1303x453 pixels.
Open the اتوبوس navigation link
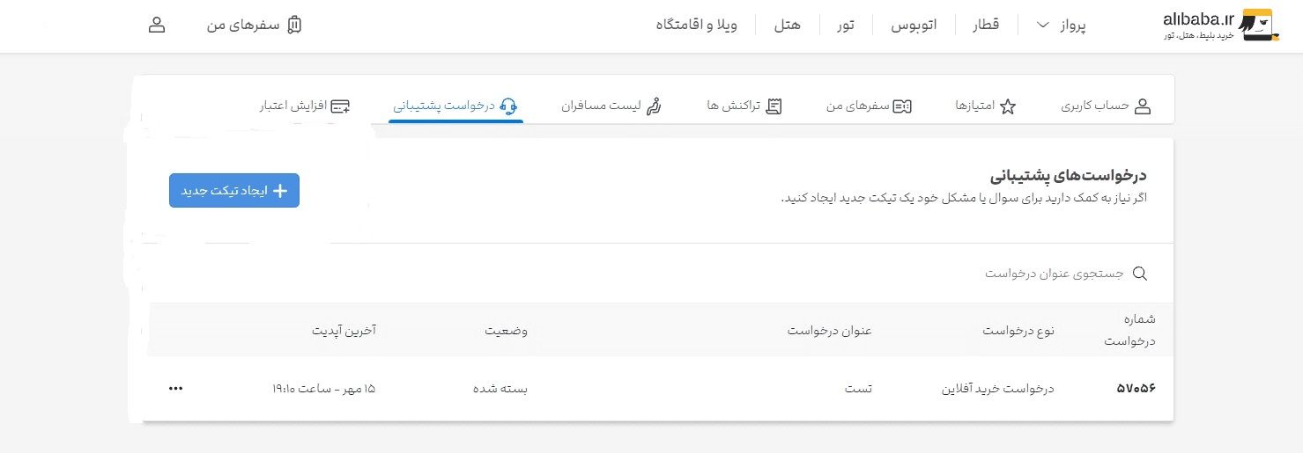click(914, 25)
